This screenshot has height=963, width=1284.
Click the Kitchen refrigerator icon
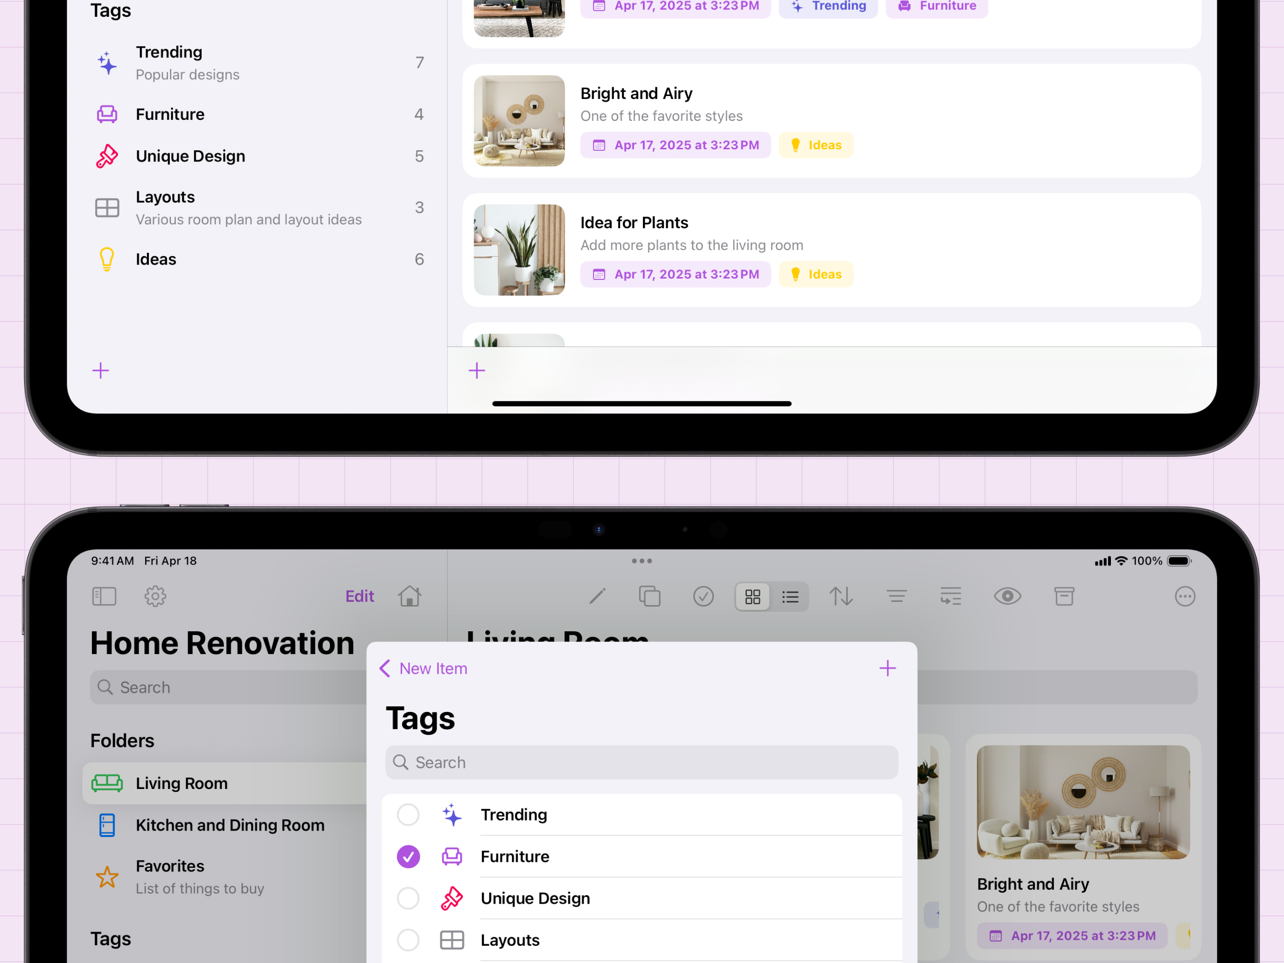[107, 825]
